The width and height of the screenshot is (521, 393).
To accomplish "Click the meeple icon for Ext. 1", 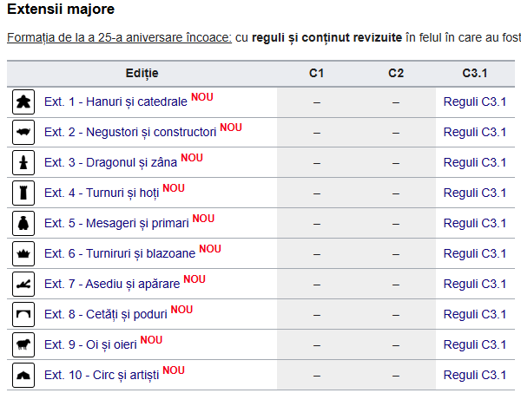I will [23, 102].
